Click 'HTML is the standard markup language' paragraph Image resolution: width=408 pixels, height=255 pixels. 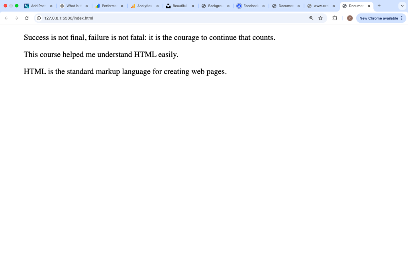point(125,71)
